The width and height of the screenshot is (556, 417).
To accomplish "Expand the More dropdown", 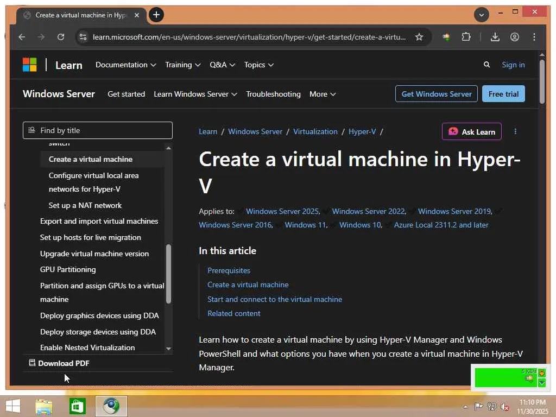I will tap(323, 94).
